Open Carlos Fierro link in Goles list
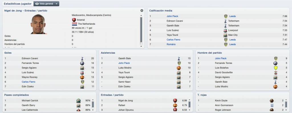 tap(29, 82)
